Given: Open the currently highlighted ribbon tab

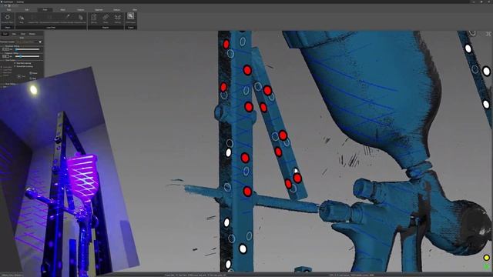Looking at the screenshot, I should tap(45, 10).
